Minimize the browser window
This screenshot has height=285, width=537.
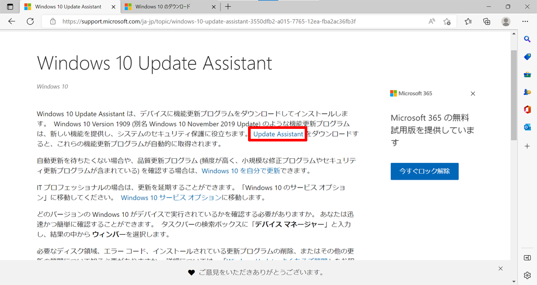point(489,6)
